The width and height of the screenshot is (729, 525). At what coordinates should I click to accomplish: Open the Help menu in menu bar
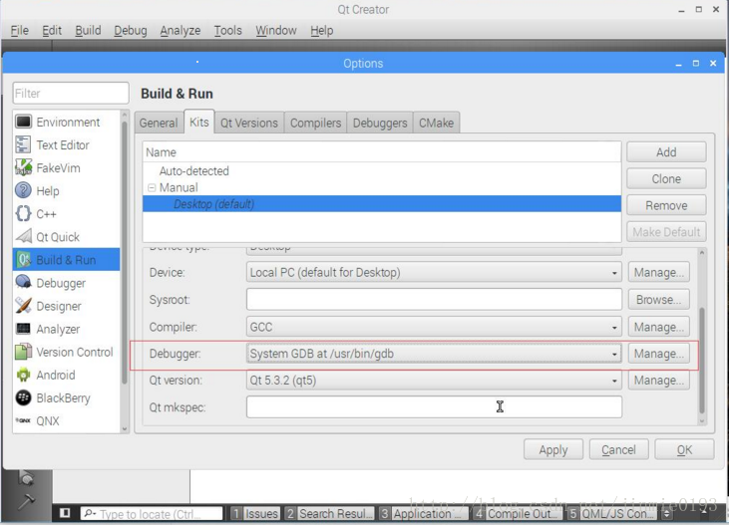pyautogui.click(x=322, y=31)
